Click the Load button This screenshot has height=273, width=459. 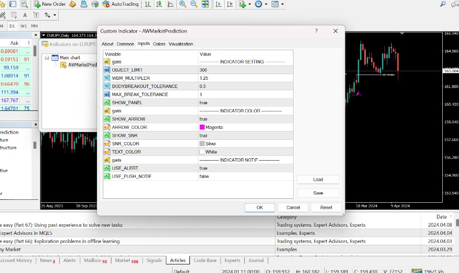(x=318, y=179)
